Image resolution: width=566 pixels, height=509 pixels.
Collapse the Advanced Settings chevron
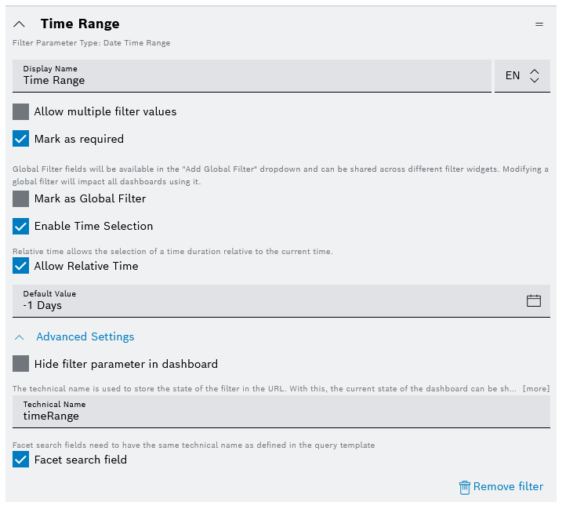tap(20, 336)
